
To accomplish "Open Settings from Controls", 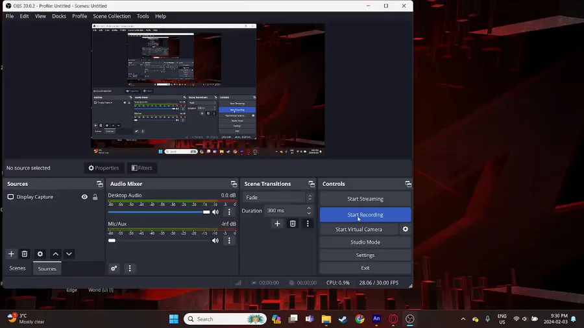I will pyautogui.click(x=365, y=255).
